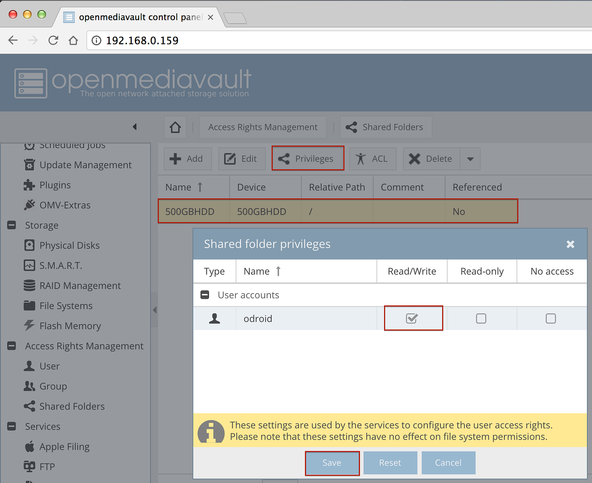
Task: Open Access Rights Management breadcrumb
Action: pos(263,127)
